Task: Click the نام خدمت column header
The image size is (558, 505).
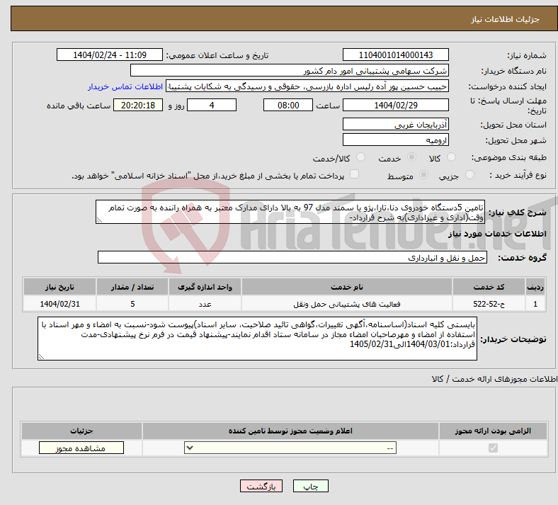Action: [347, 287]
